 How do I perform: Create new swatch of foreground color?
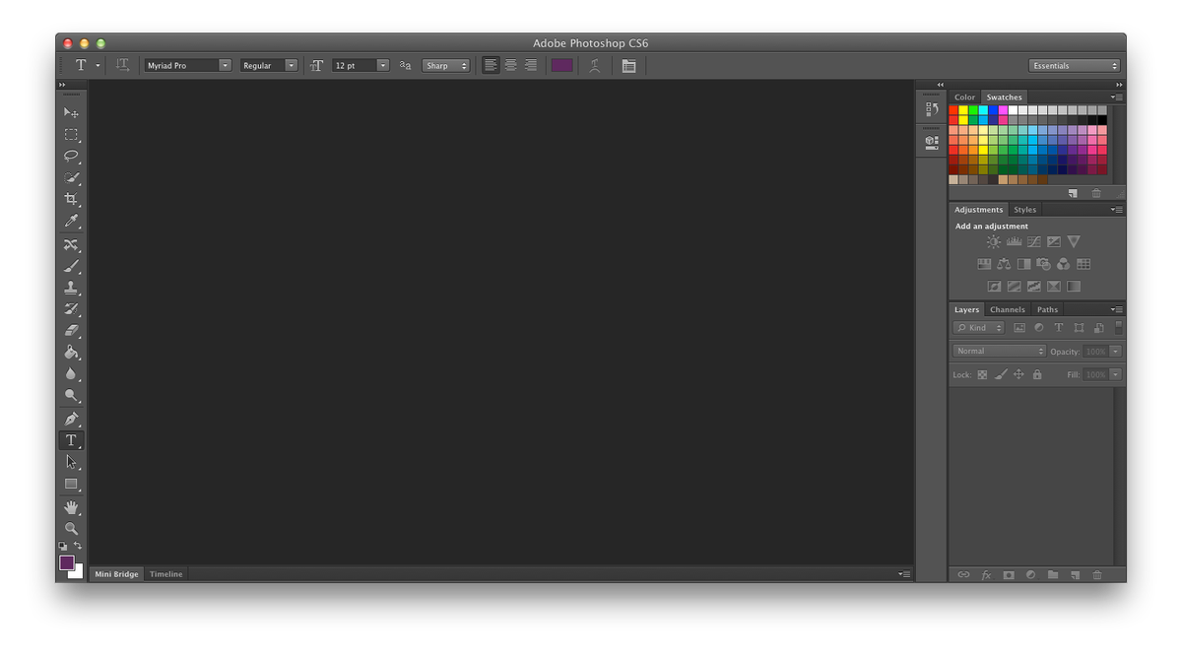pyautogui.click(x=1074, y=193)
